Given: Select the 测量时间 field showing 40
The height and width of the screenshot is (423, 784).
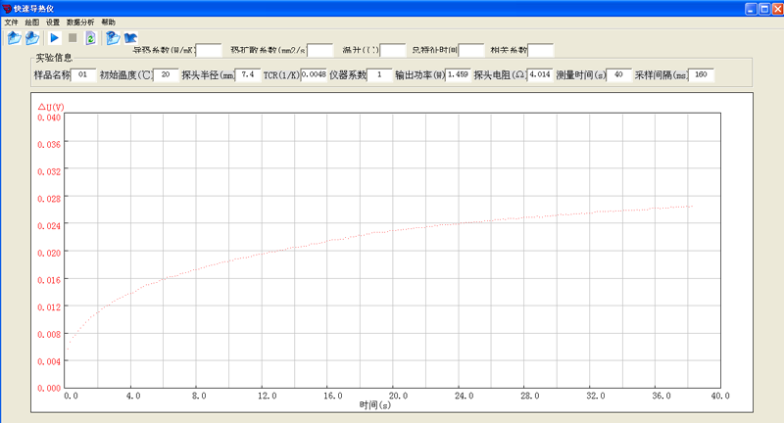Looking at the screenshot, I should tap(618, 74).
